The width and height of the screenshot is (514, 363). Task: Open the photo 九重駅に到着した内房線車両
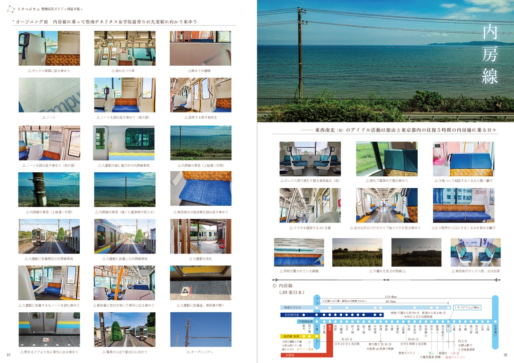[x=125, y=236]
